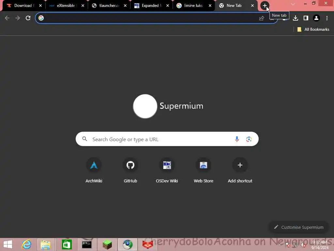The image size is (334, 251).
Task: Click the muted volume tray icon
Action: (x=303, y=245)
